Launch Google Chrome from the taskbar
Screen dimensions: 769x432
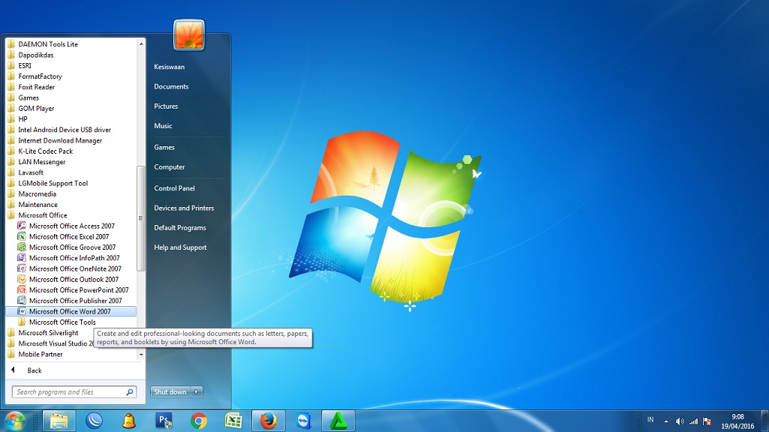pyautogui.click(x=199, y=421)
